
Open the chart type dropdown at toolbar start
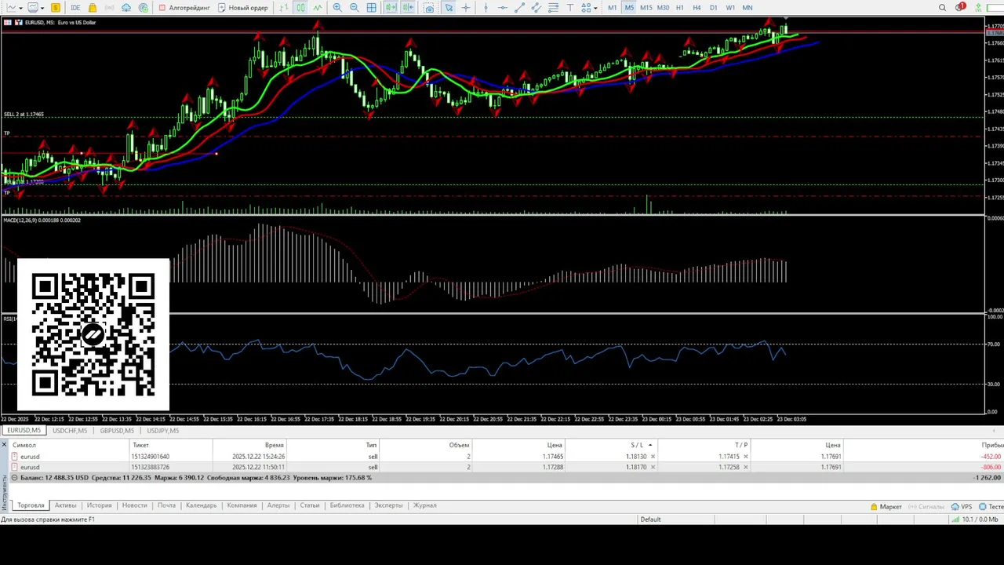click(20, 8)
